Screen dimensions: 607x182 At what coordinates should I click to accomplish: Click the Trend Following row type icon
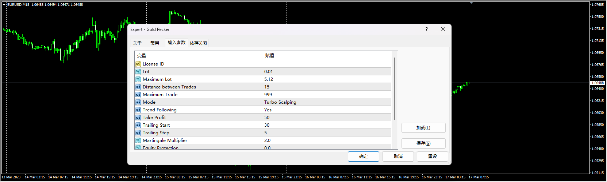tap(138, 110)
